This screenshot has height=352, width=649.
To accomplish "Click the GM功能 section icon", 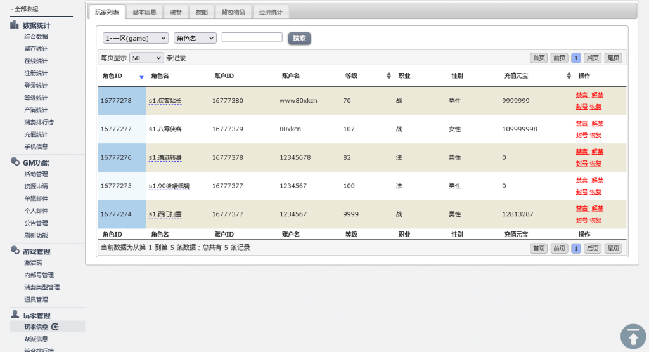I will (15, 162).
